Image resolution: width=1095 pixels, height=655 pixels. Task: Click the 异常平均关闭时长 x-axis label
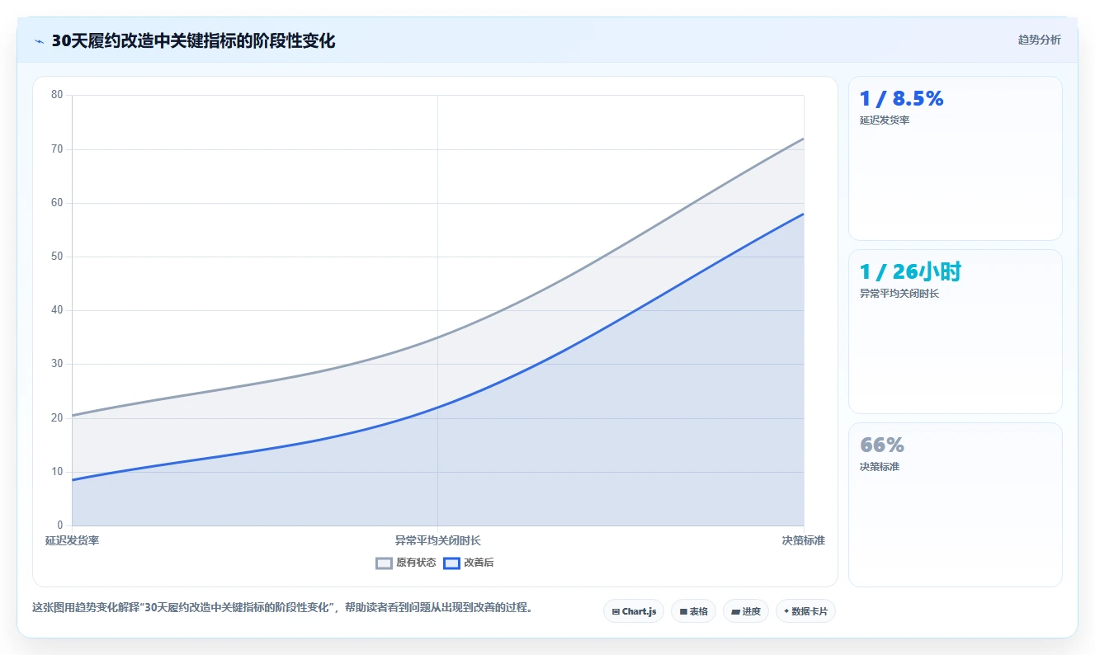point(437,540)
